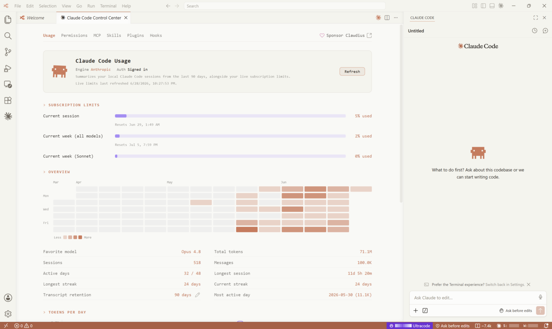The width and height of the screenshot is (552, 329).
Task: Click the CLAUDE CODE panel title
Action: [x=422, y=18]
